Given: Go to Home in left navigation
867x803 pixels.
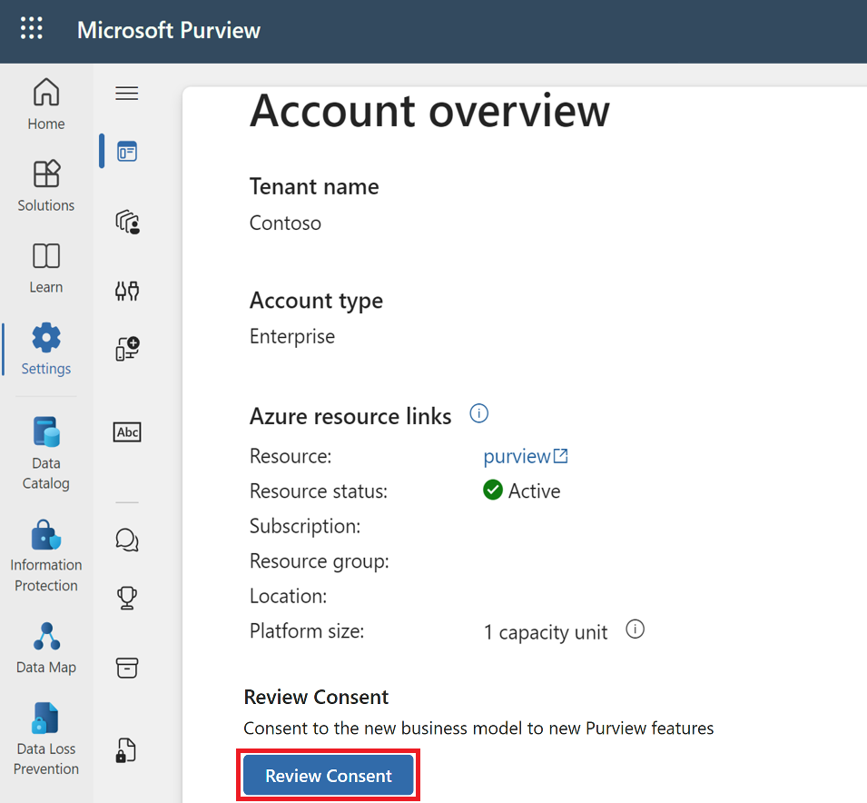Looking at the screenshot, I should (46, 104).
